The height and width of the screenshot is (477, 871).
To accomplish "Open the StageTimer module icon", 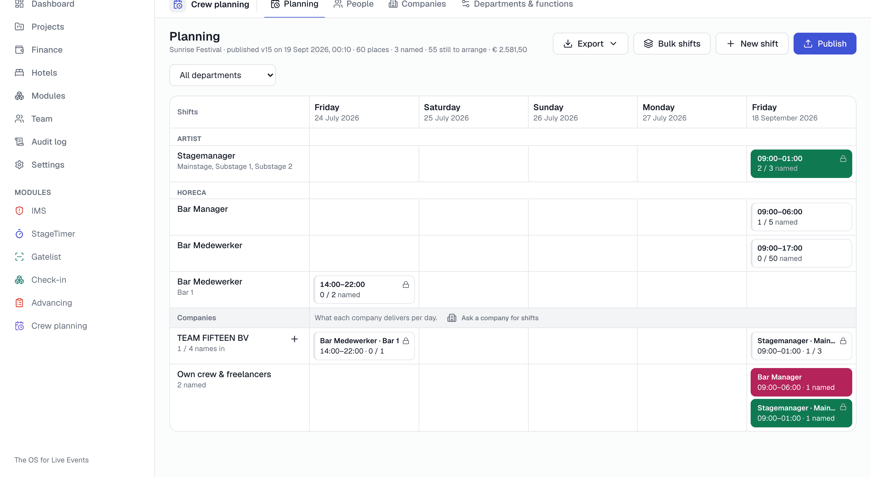I will click(19, 234).
